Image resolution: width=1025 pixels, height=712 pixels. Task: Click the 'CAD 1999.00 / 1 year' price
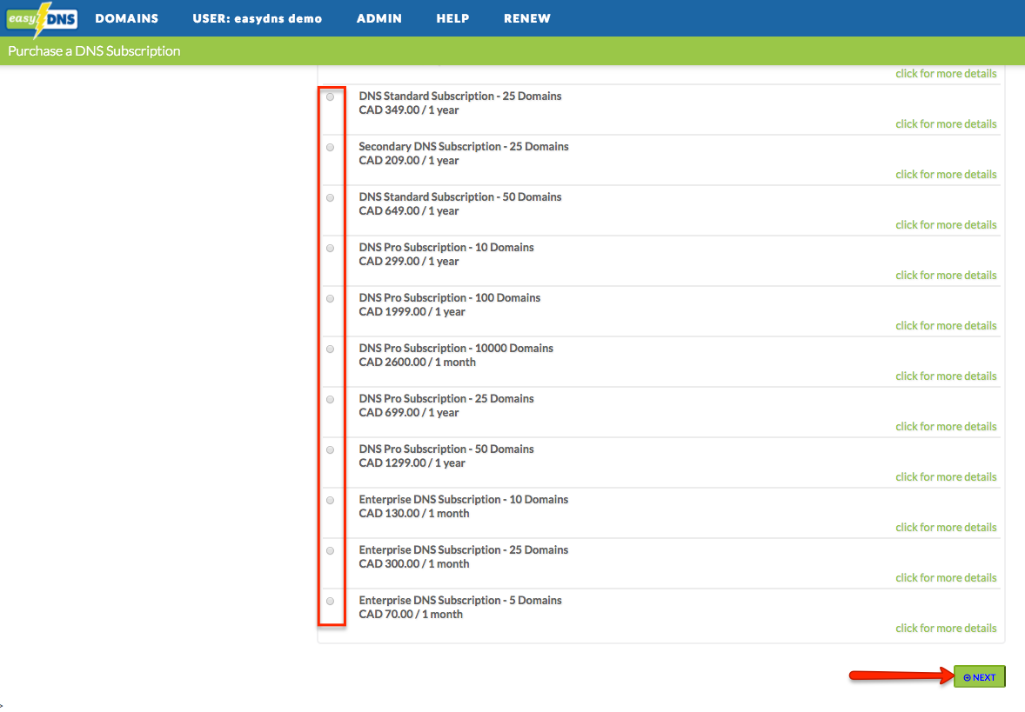click(412, 311)
